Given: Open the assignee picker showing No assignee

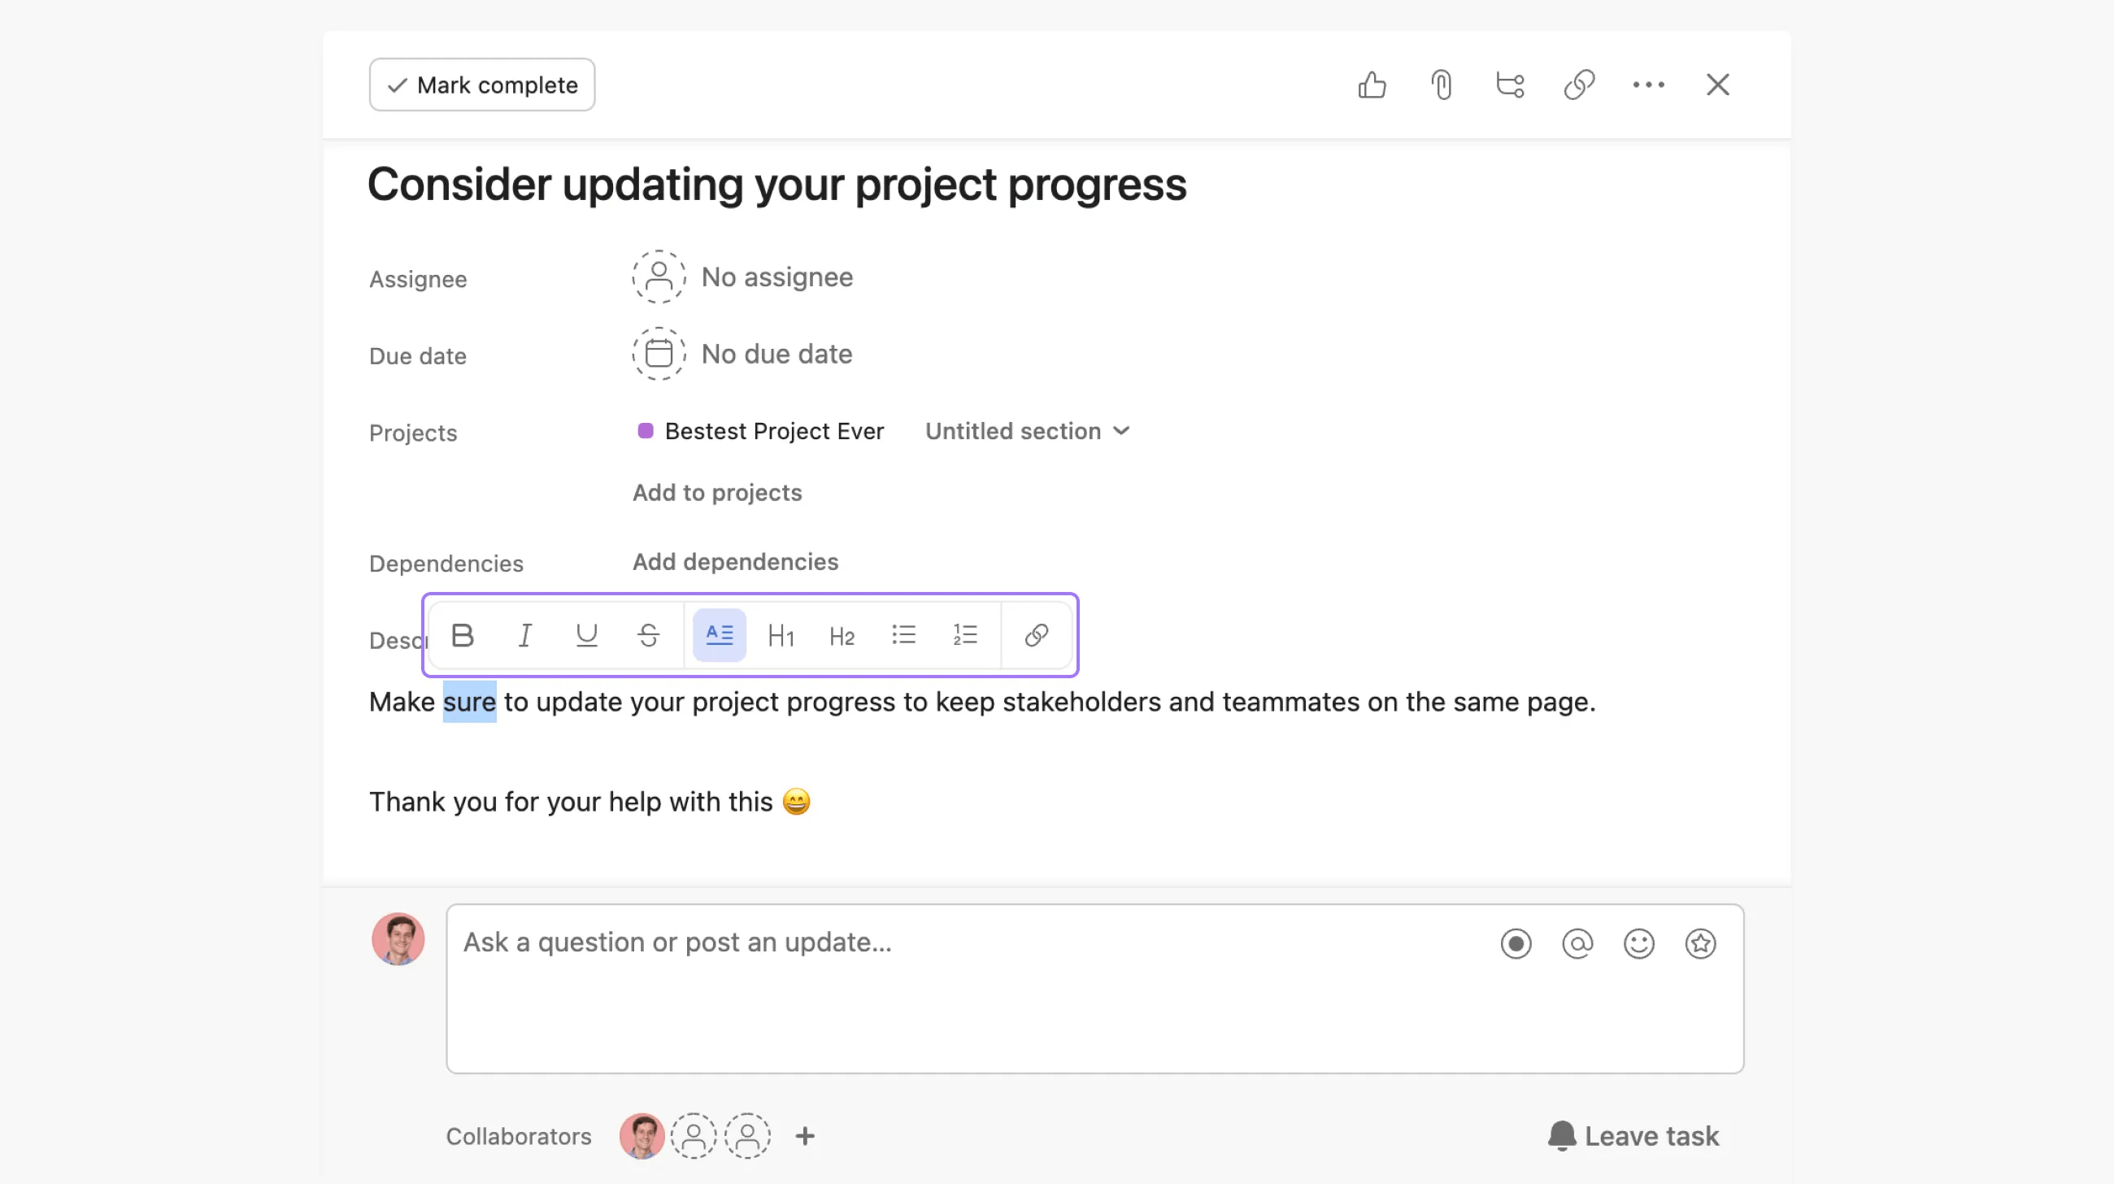Looking at the screenshot, I should point(741,276).
